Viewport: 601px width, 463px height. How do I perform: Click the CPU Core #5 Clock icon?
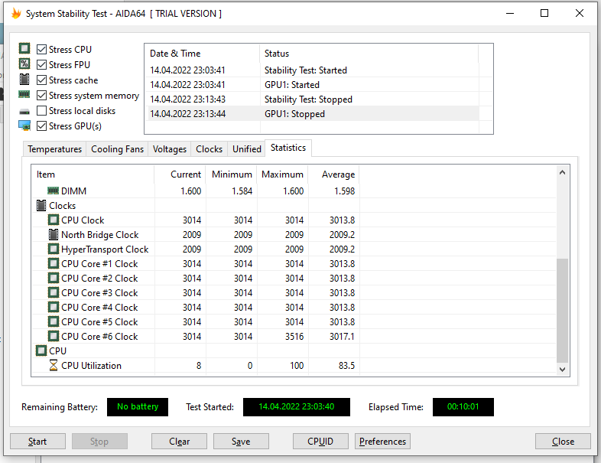pyautogui.click(x=54, y=322)
